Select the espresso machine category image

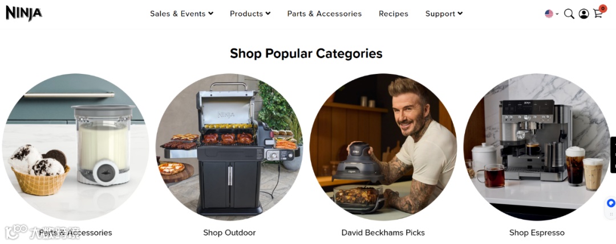click(537, 147)
